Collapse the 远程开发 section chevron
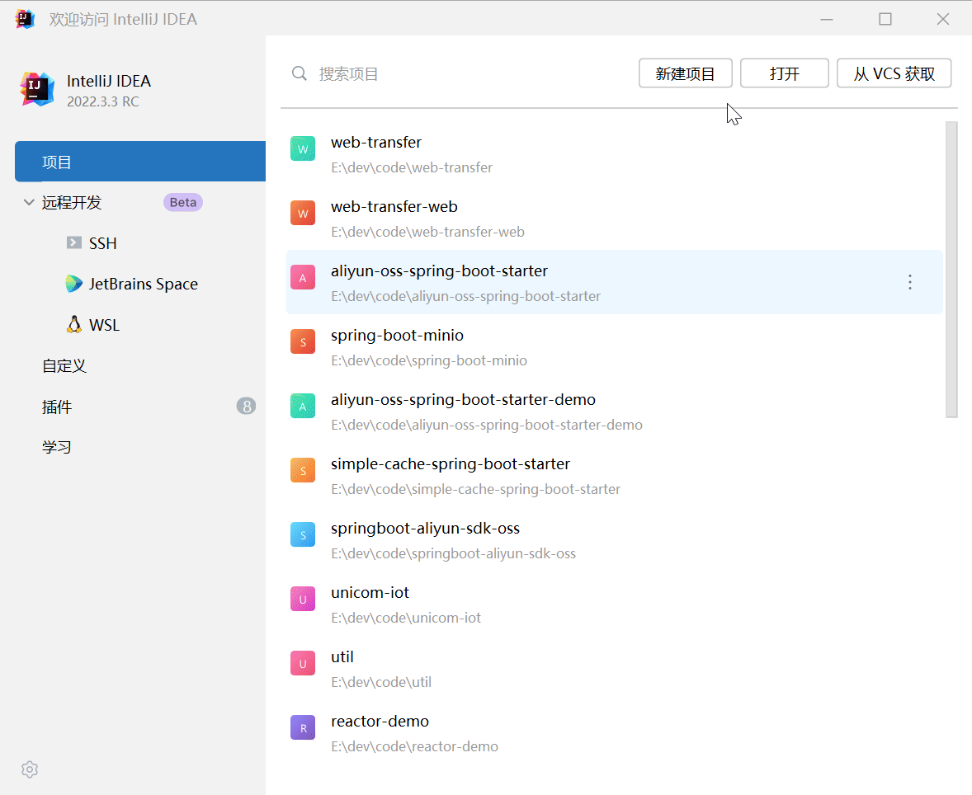Screen dimensions: 972x795 [29, 202]
